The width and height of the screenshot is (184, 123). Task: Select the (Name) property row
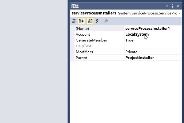82,29
